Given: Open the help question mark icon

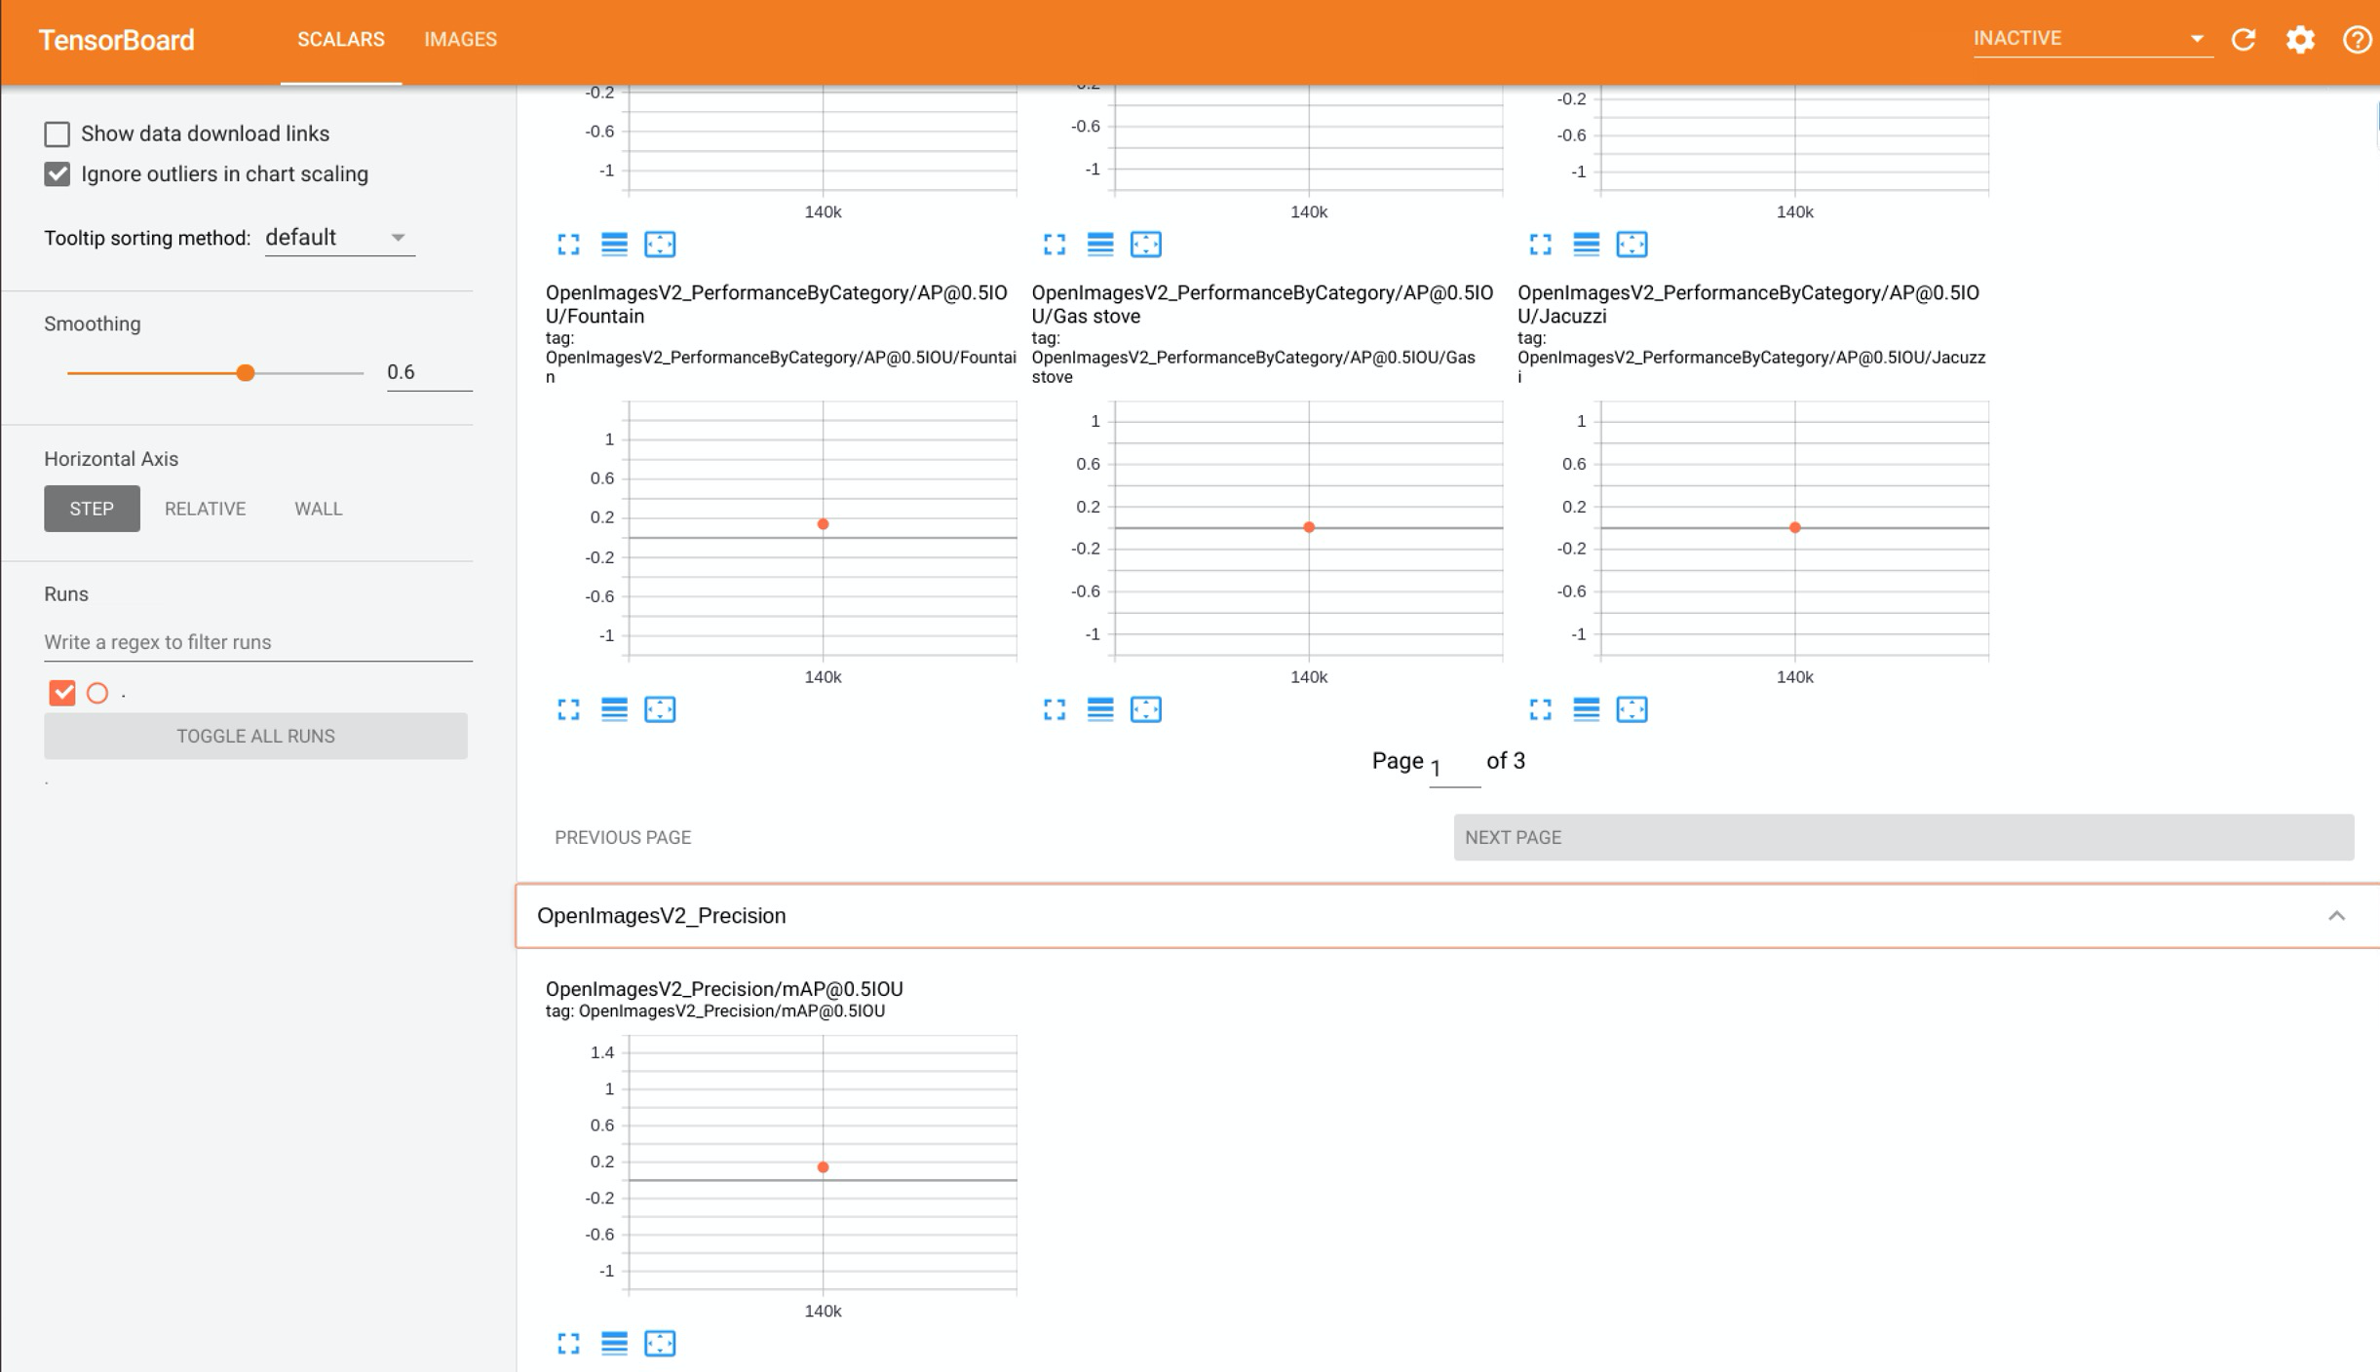Looking at the screenshot, I should [2357, 40].
